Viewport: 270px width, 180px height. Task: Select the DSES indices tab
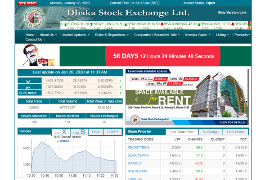[x=79, y=132]
